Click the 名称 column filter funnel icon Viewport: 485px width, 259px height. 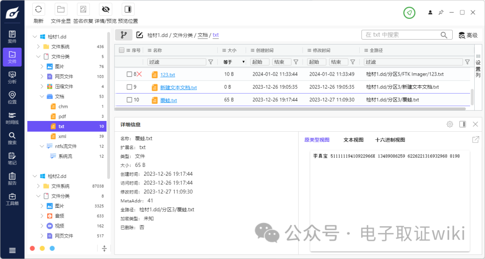[x=211, y=62]
